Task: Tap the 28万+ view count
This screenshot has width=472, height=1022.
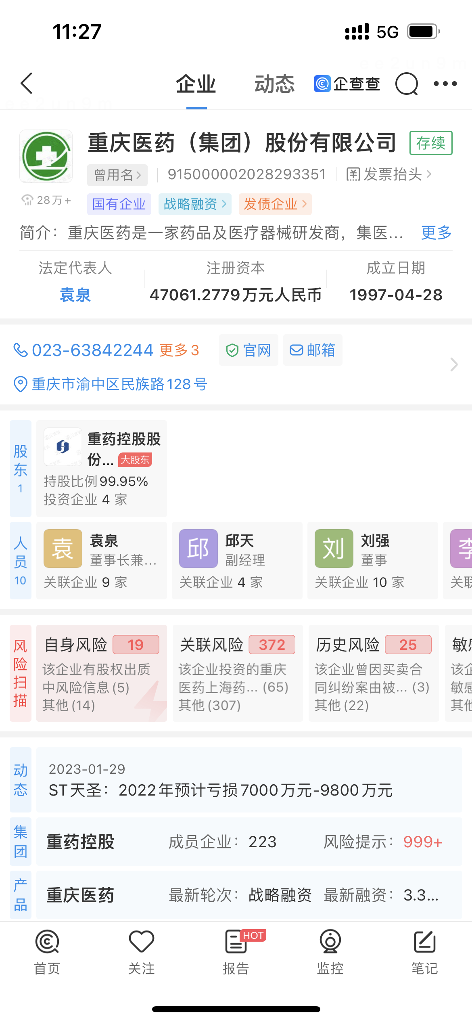Action: click(46, 200)
